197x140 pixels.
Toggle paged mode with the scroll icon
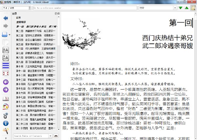[x=193, y=8]
